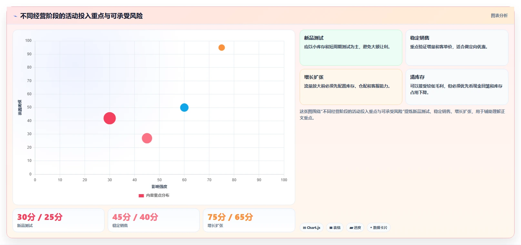The height and width of the screenshot is (245, 521).
Task: Click the title 不同经营阶段的活动投入重点与可承受风险
Action: click(81, 16)
